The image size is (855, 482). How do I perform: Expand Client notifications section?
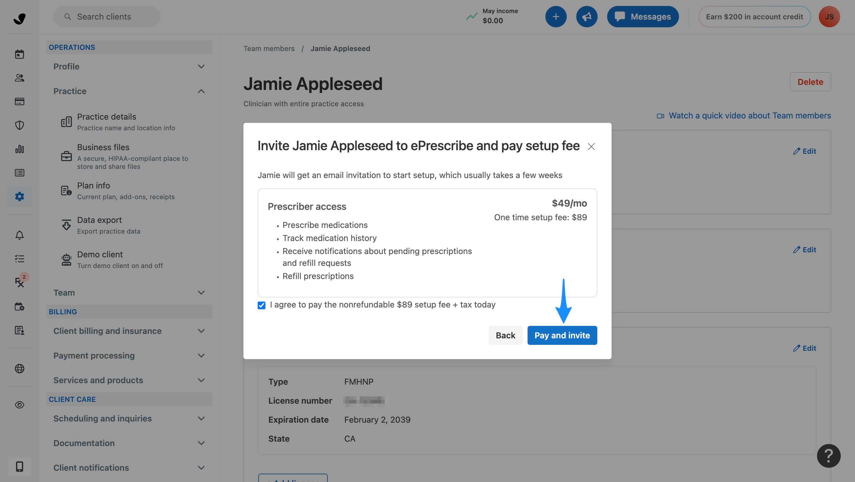(x=129, y=467)
